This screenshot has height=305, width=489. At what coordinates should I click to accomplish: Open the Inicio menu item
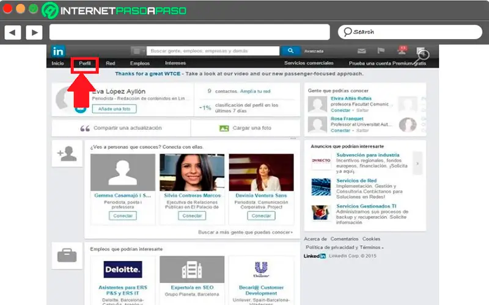(57, 63)
